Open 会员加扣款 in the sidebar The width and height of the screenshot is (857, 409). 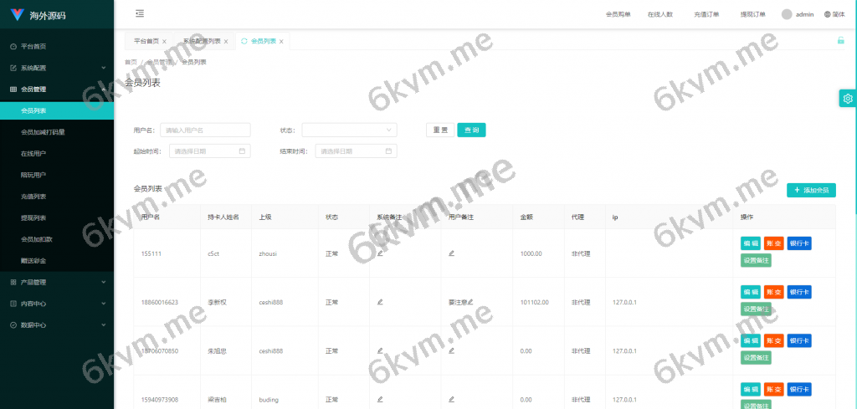[x=57, y=239]
